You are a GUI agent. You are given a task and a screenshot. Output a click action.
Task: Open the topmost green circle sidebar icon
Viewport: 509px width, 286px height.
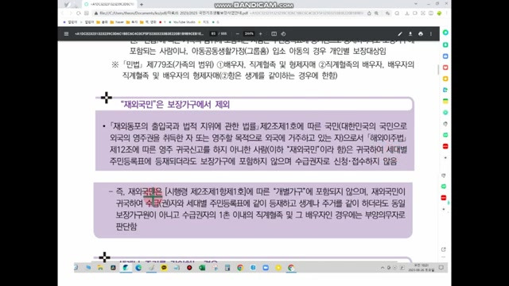click(445, 33)
